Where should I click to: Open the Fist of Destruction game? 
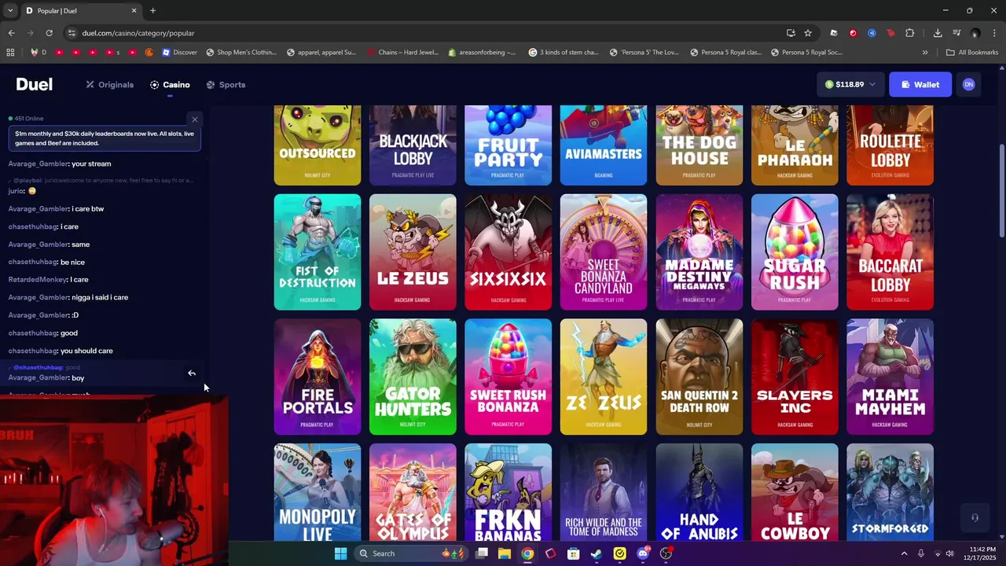coord(318,252)
